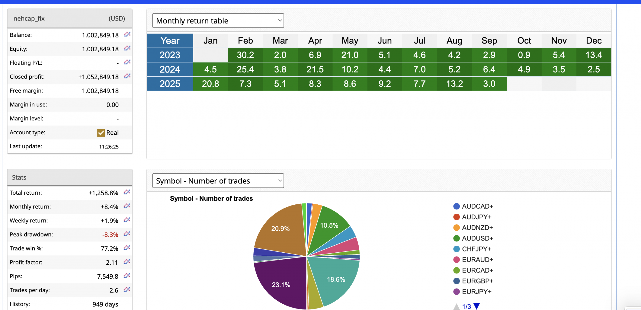The image size is (641, 310).
Task: Click the January 2025 return cell 20.8
Action: (x=210, y=84)
